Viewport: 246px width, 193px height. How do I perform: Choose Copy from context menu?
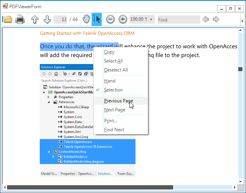pyautogui.click(x=121, y=52)
